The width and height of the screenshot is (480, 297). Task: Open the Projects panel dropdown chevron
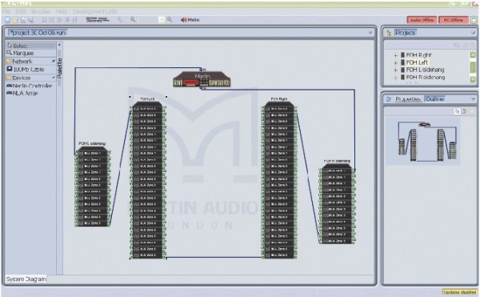[473, 33]
